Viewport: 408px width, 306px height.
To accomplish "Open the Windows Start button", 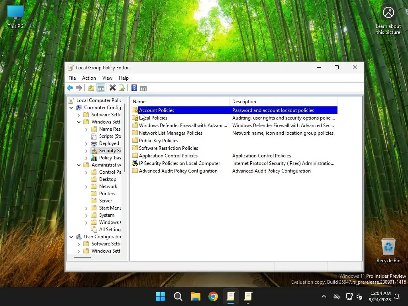I will coord(160,296).
